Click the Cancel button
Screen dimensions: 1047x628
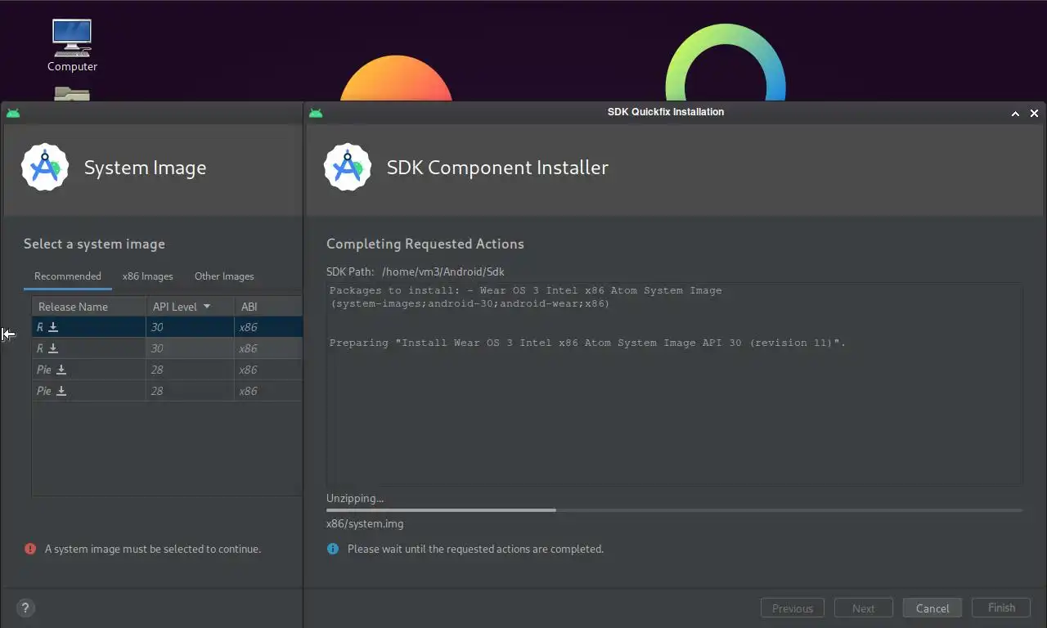point(932,608)
